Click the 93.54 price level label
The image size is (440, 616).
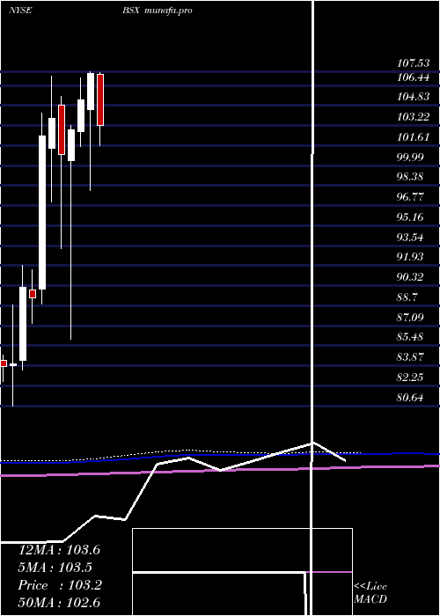[x=410, y=238]
